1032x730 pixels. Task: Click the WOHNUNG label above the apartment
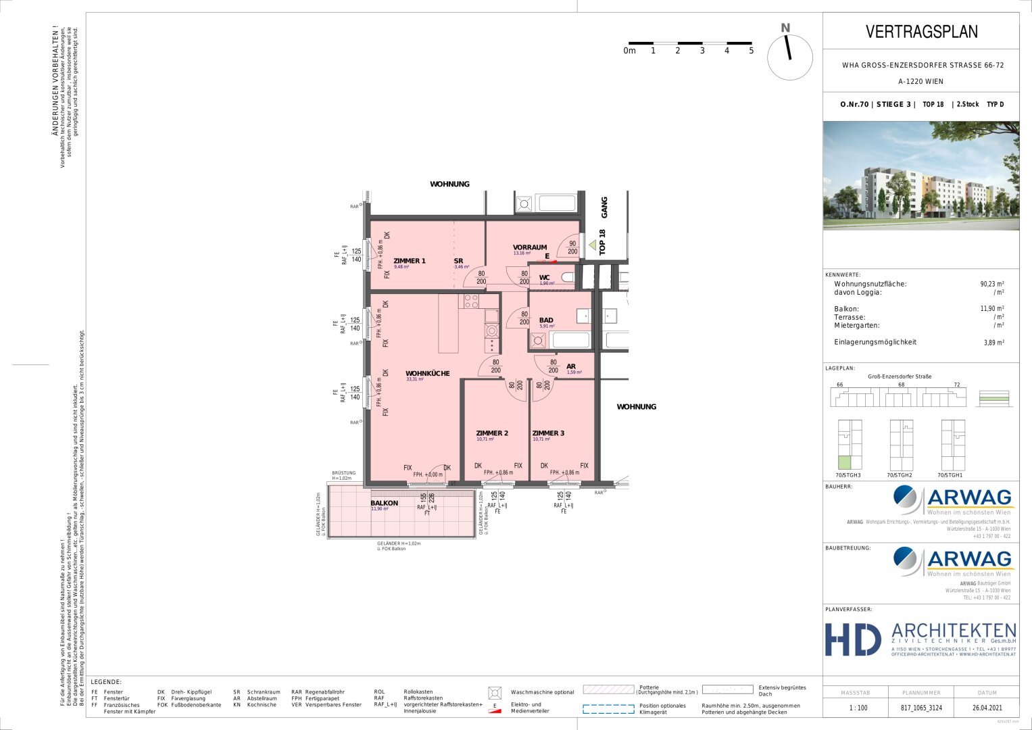point(449,184)
